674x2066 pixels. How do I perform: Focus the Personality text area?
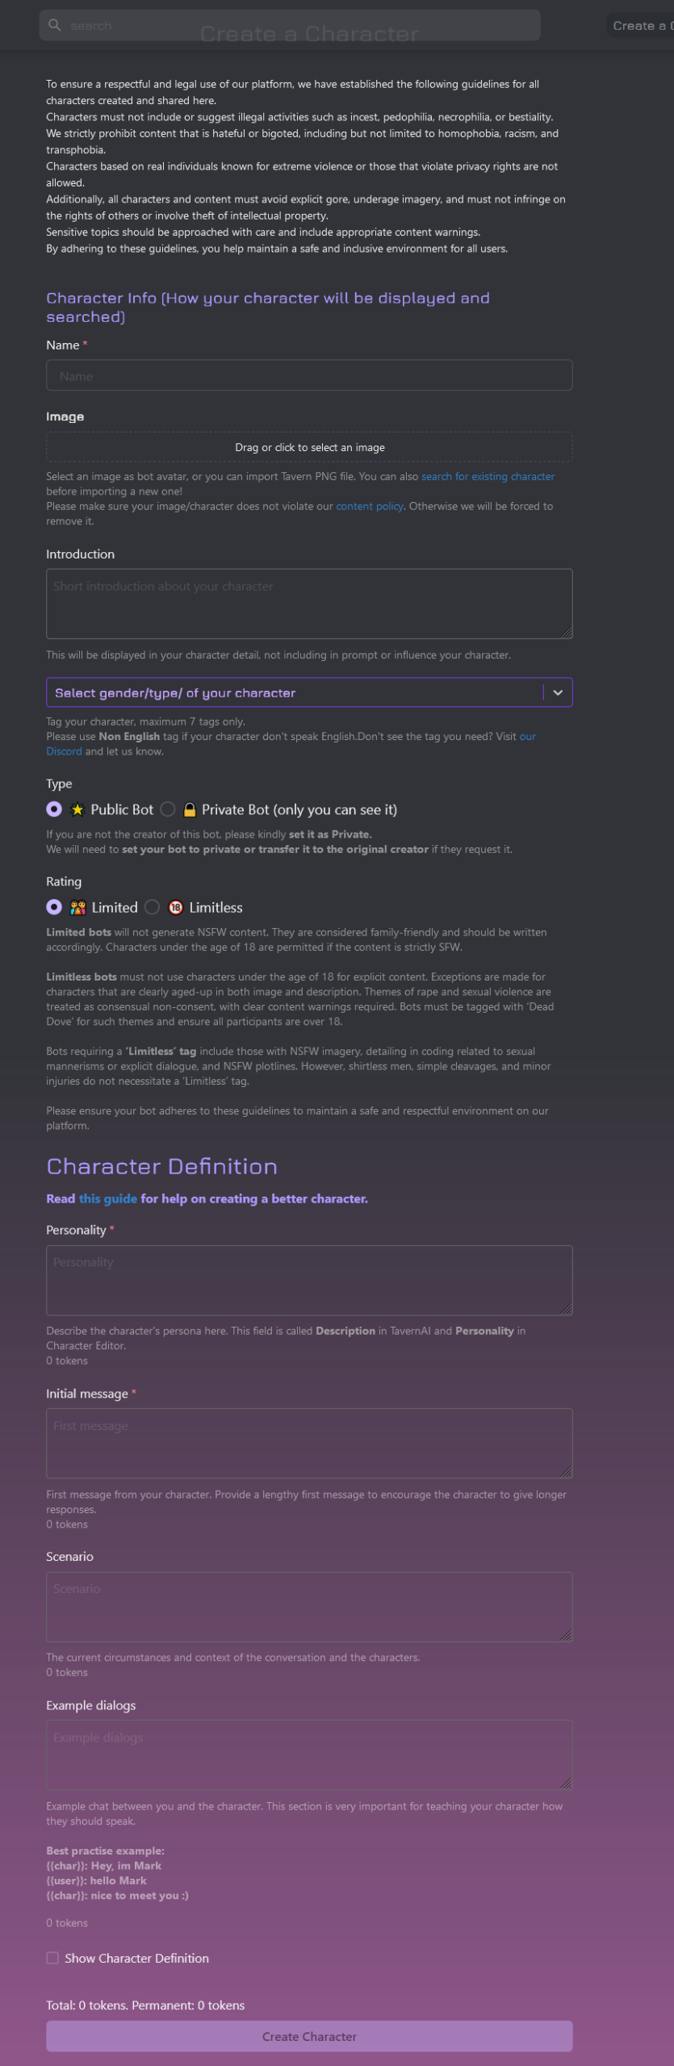tap(309, 1280)
